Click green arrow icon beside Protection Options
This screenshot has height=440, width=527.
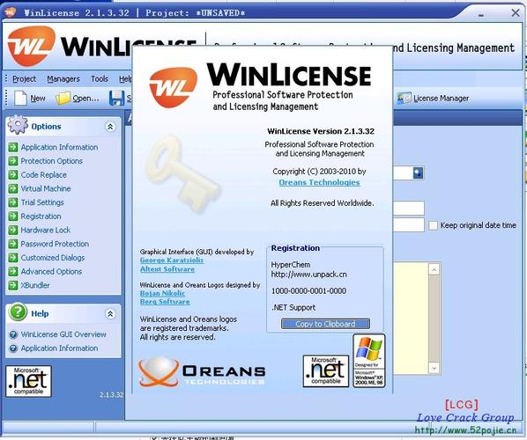[x=13, y=161]
